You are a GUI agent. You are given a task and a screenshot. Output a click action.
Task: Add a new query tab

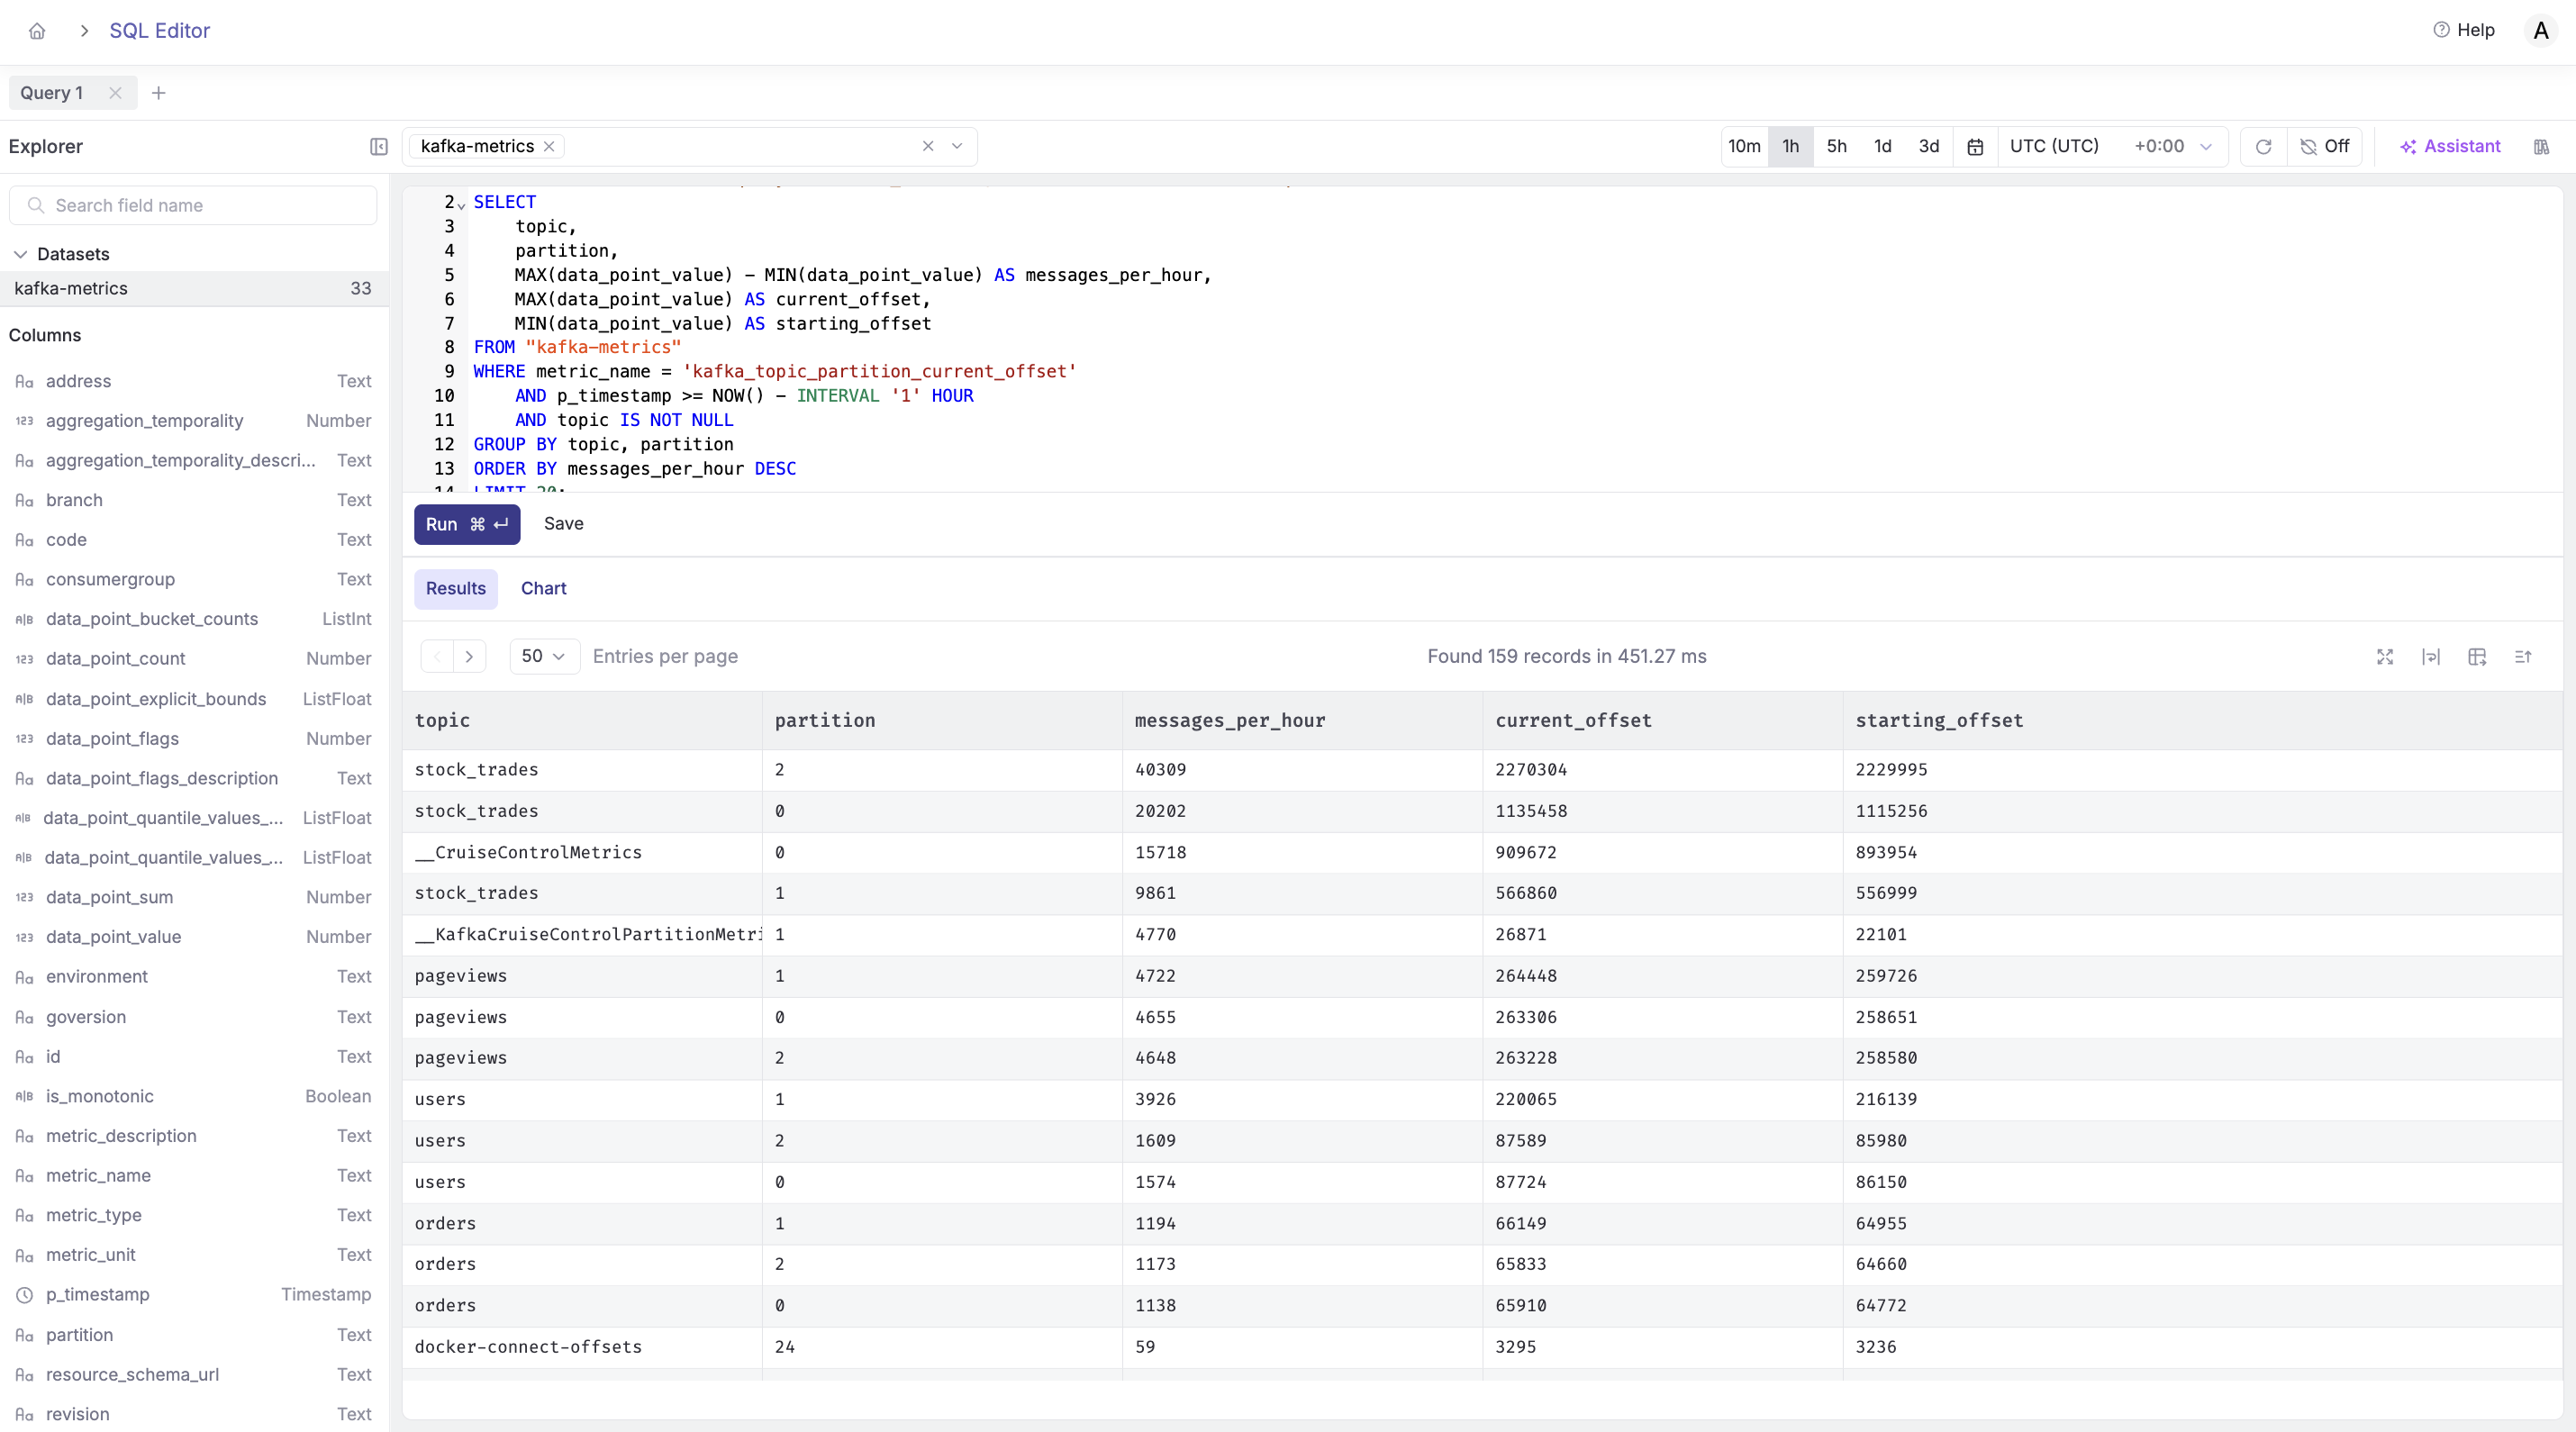158,93
